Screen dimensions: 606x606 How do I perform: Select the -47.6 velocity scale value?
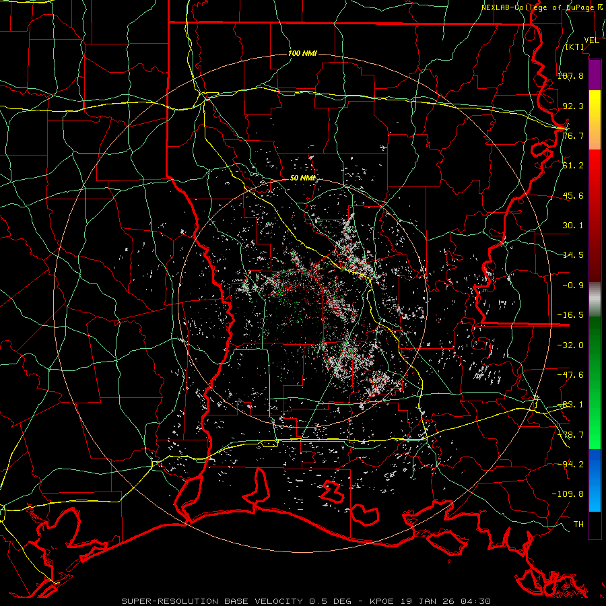coord(570,375)
